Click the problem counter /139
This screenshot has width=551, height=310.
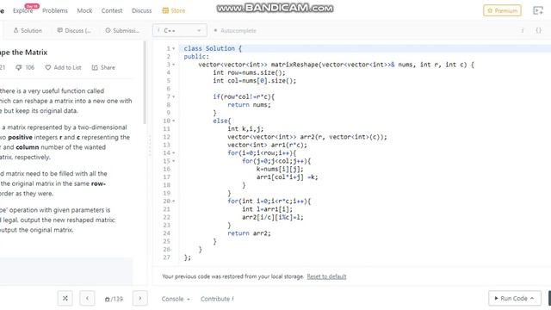tap(114, 299)
